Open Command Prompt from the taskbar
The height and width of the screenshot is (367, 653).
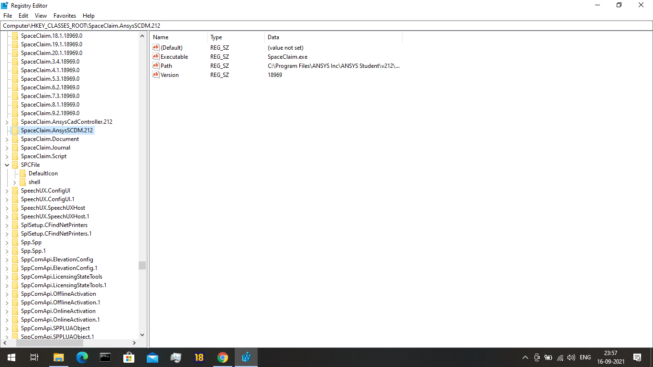pyautogui.click(x=106, y=357)
